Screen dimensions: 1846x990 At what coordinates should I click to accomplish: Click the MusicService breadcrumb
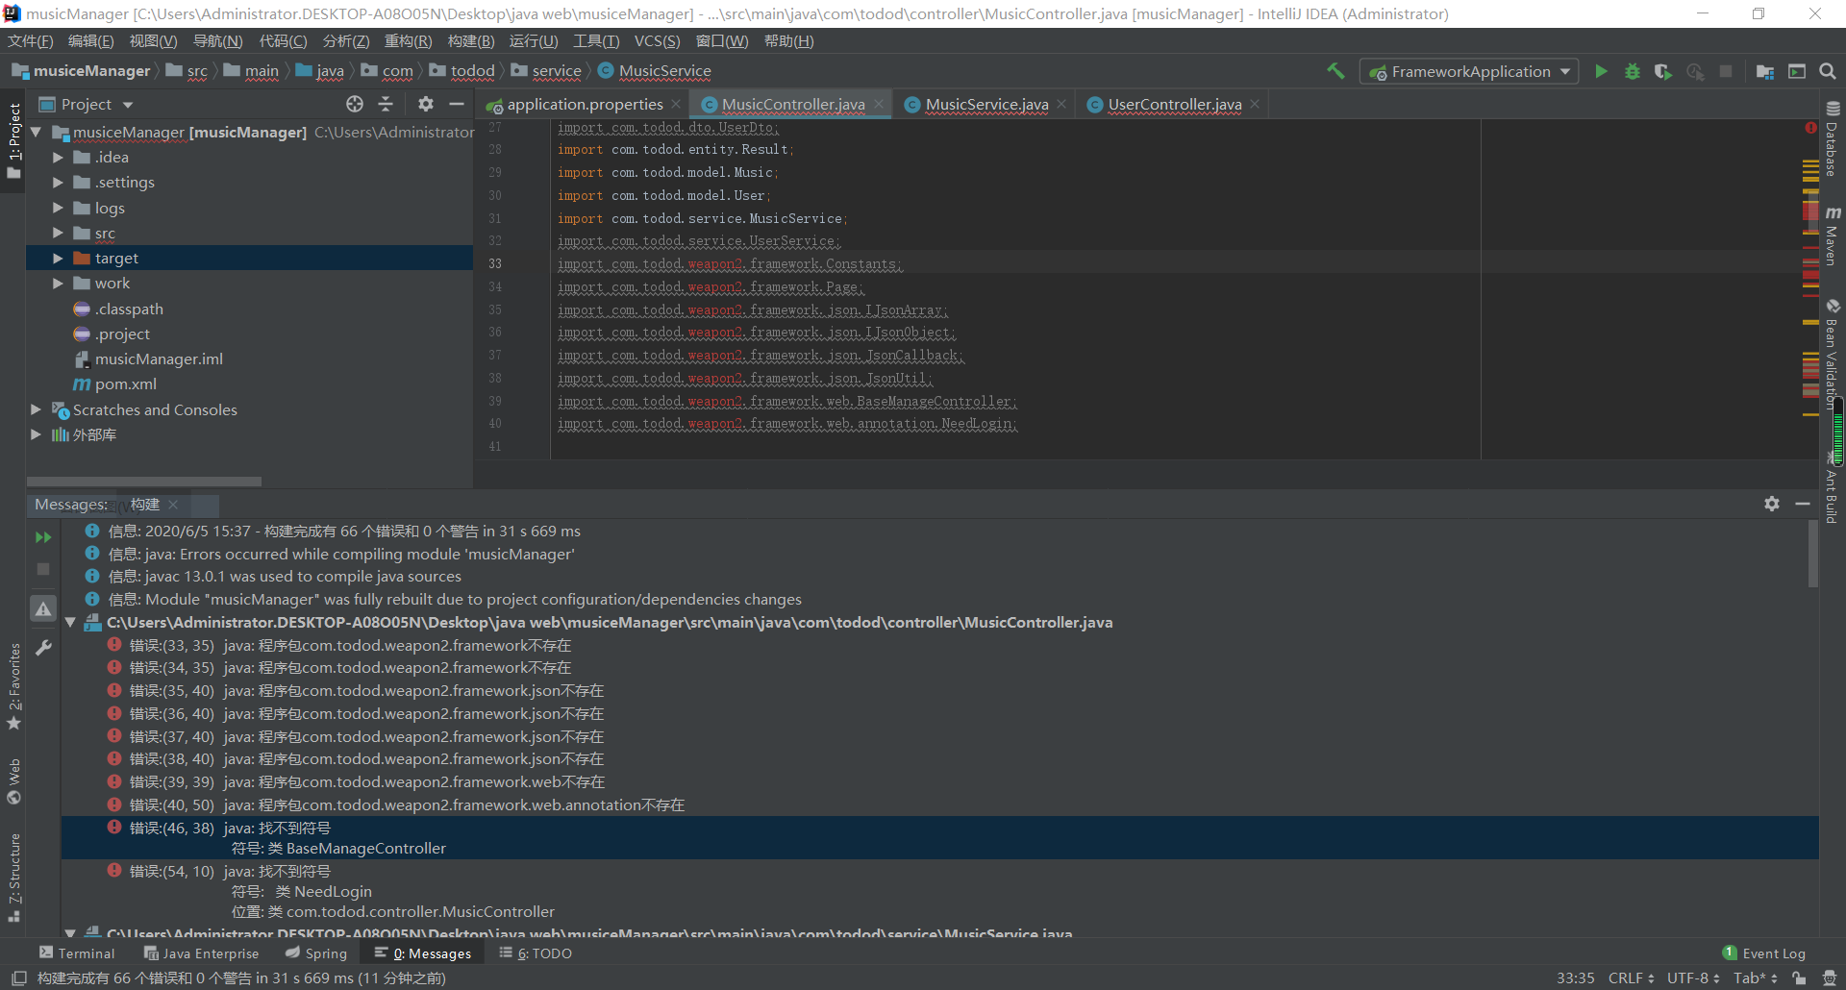click(655, 71)
